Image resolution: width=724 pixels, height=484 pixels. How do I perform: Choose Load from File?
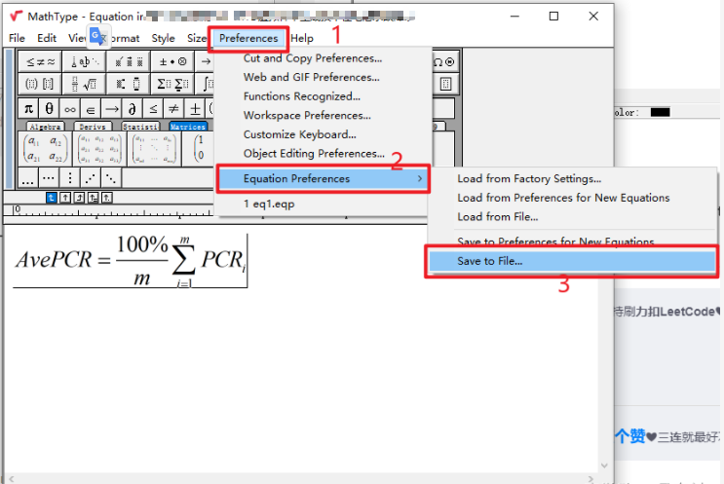497,216
